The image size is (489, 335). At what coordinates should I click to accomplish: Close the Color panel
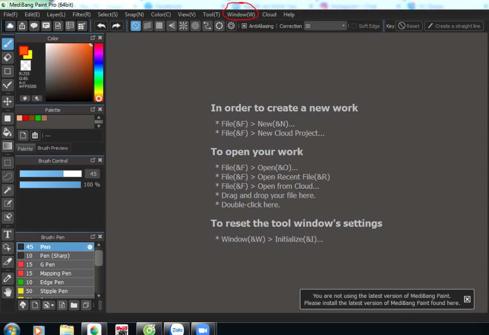click(100, 38)
